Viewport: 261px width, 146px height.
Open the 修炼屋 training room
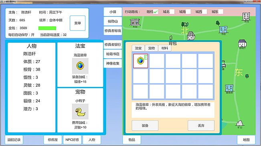(x=53, y=140)
